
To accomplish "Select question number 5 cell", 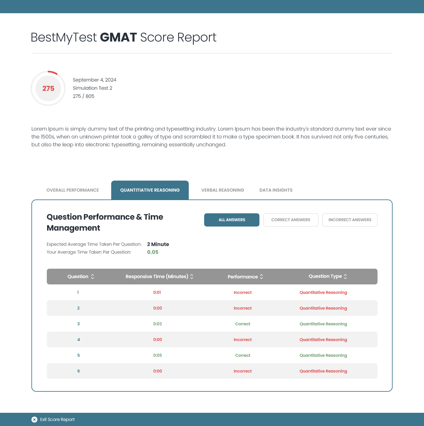I will pyautogui.click(x=79, y=355).
